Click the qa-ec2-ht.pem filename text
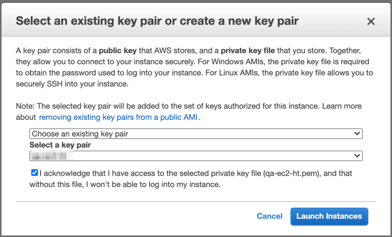This screenshot has height=237, width=392. (x=290, y=174)
